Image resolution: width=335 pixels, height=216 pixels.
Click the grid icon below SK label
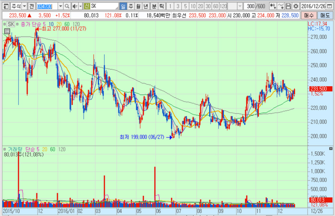7,30
